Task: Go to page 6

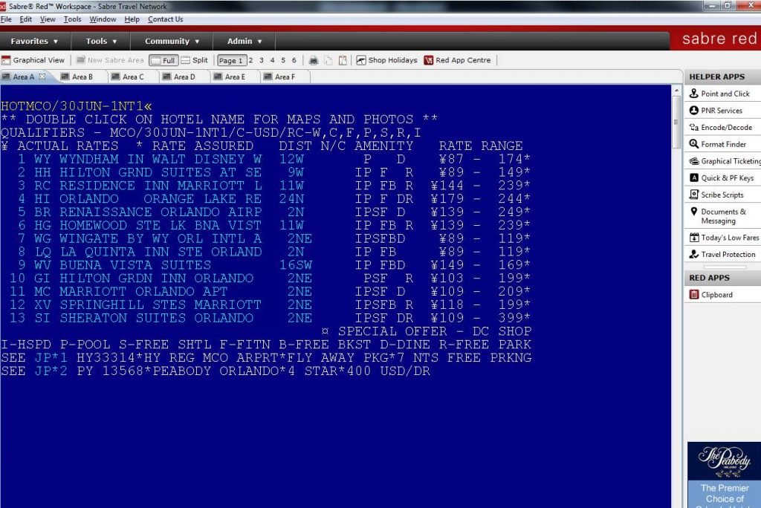Action: [294, 60]
